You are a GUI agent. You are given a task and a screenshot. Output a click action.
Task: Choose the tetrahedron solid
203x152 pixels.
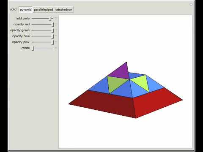click(x=64, y=10)
